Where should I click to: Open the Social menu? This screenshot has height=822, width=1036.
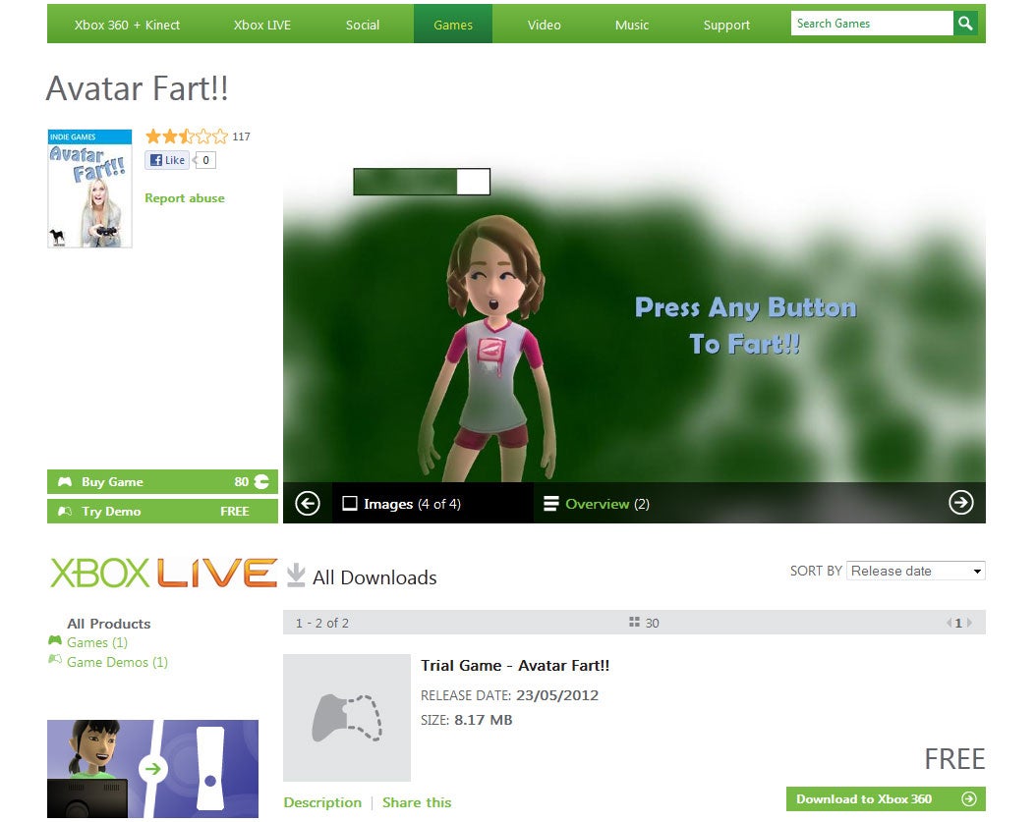coord(363,26)
